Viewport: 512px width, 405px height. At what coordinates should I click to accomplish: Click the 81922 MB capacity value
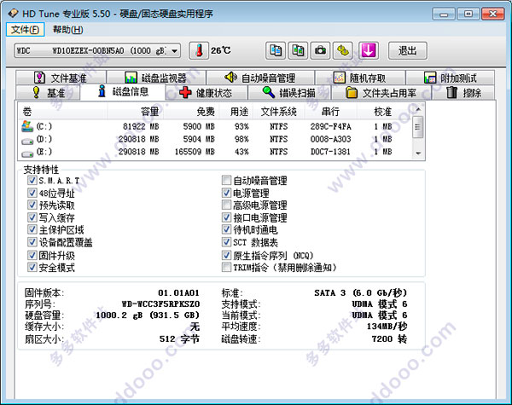pyautogui.click(x=141, y=127)
